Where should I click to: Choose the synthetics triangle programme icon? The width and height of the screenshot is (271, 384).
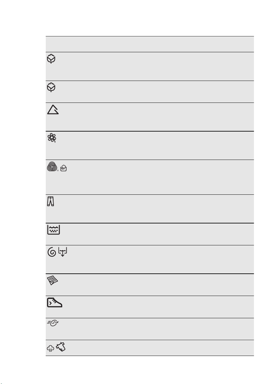(53, 110)
